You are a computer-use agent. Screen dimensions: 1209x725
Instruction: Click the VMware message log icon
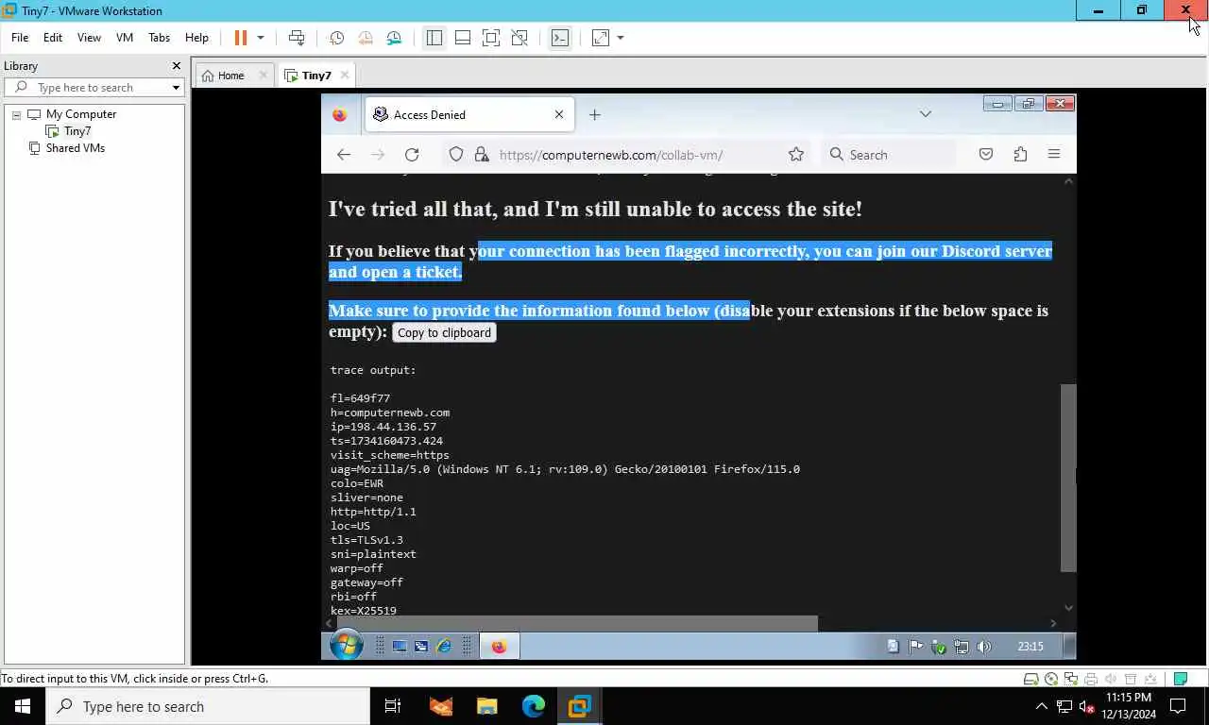tap(1180, 679)
